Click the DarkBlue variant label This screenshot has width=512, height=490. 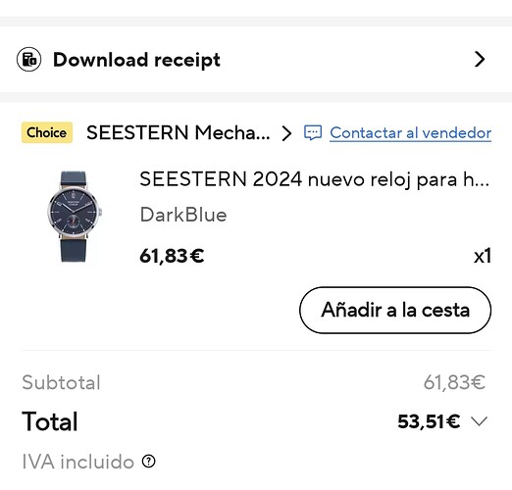pyautogui.click(x=183, y=215)
